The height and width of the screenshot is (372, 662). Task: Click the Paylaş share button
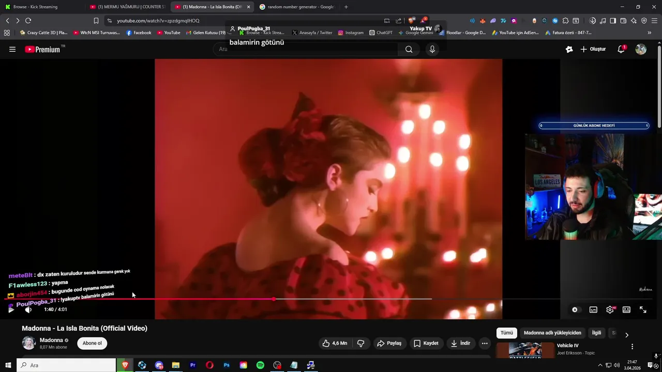(389, 343)
